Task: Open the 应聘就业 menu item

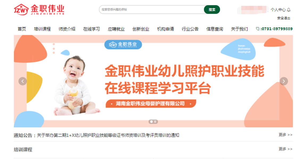Action: [116, 29]
